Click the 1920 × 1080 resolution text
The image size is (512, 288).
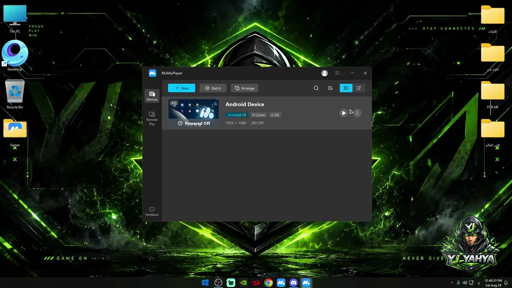pyautogui.click(x=236, y=123)
